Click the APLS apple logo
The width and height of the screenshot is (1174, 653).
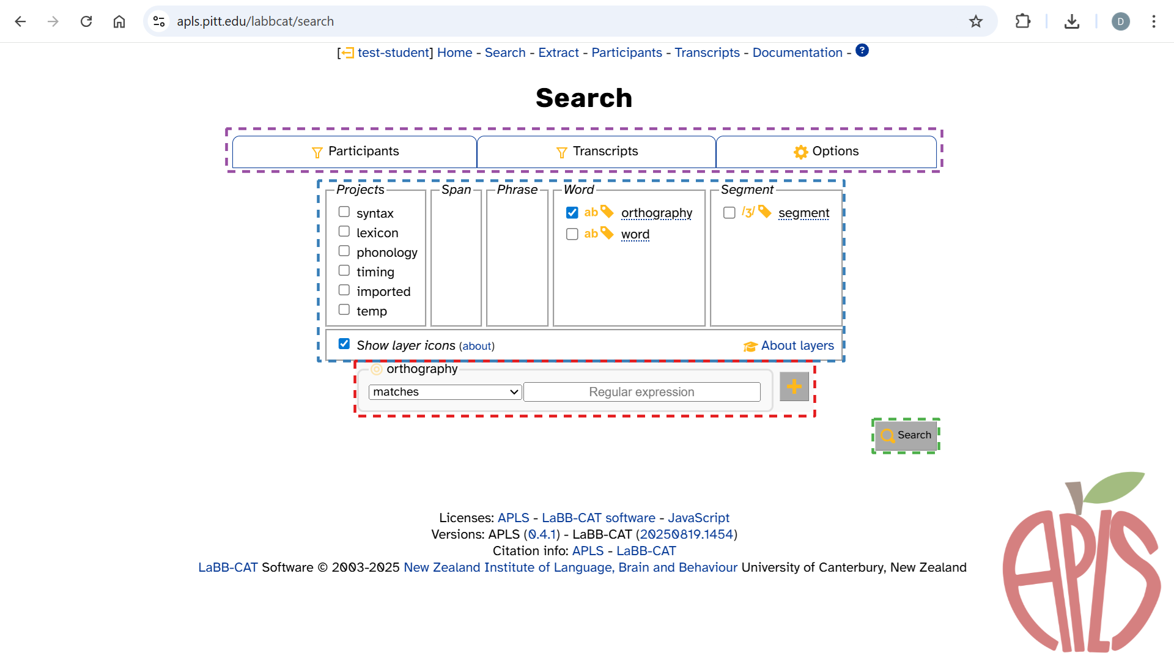1080,563
